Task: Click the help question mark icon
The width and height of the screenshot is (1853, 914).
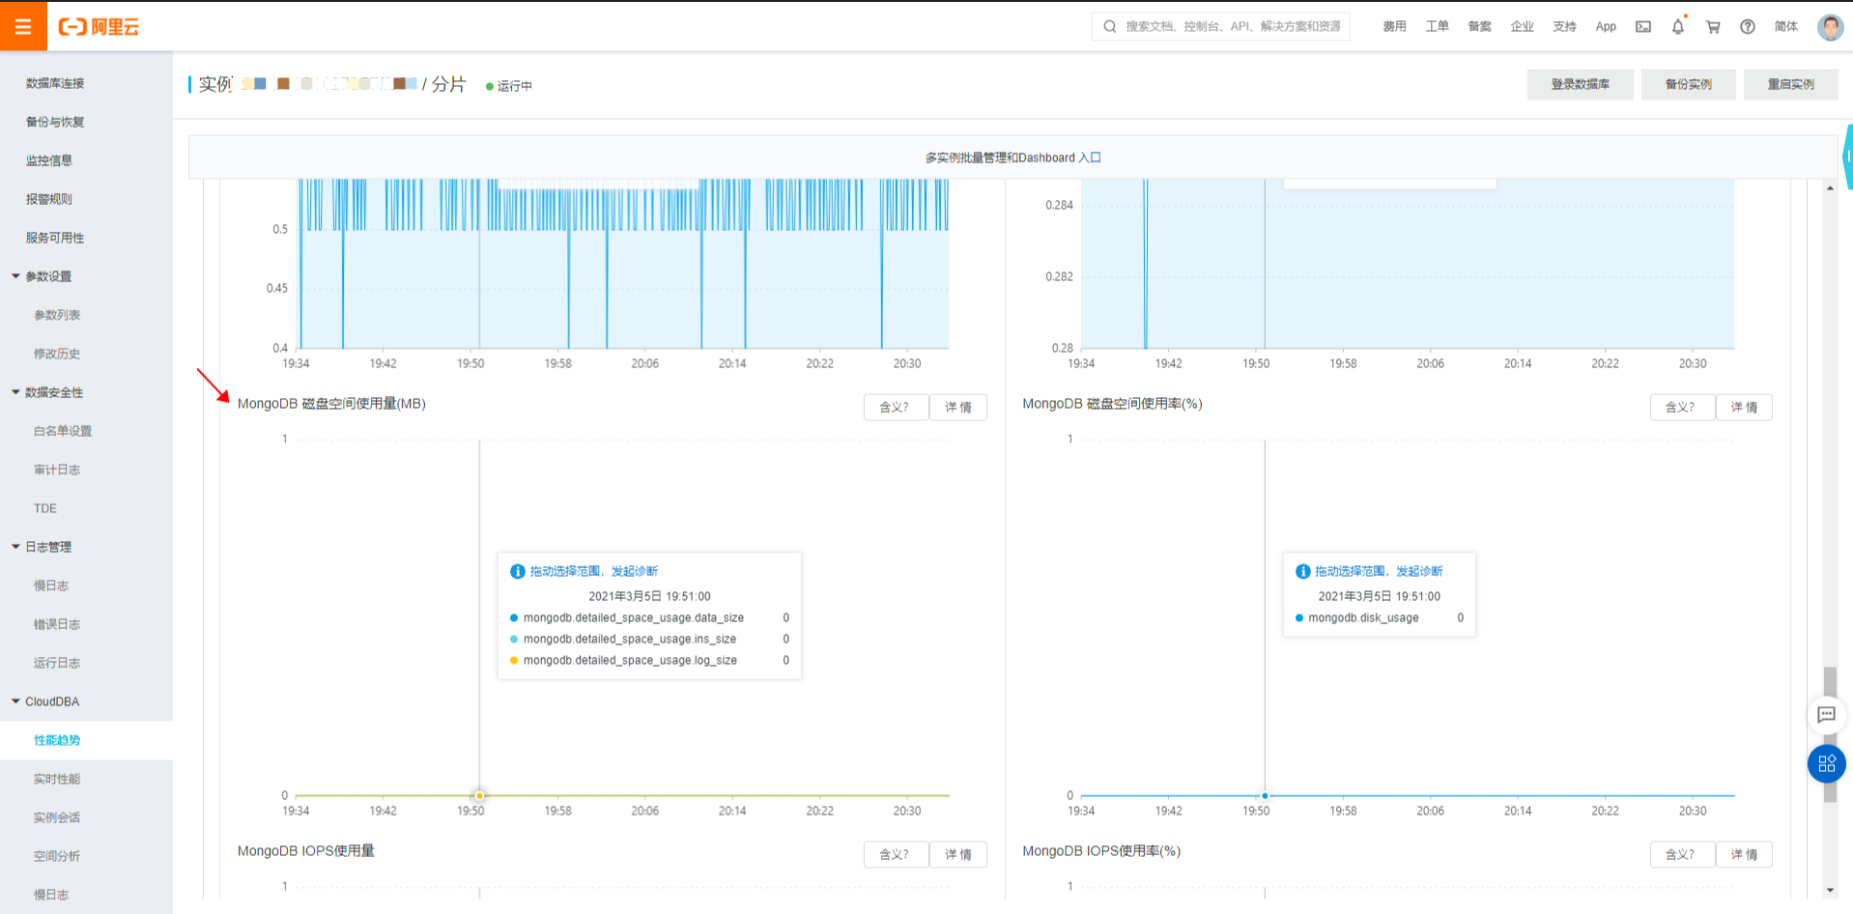Action: pos(1748,27)
